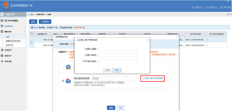Expand the 证明打印 menu
This screenshot has height=111, width=232.
(13, 50)
